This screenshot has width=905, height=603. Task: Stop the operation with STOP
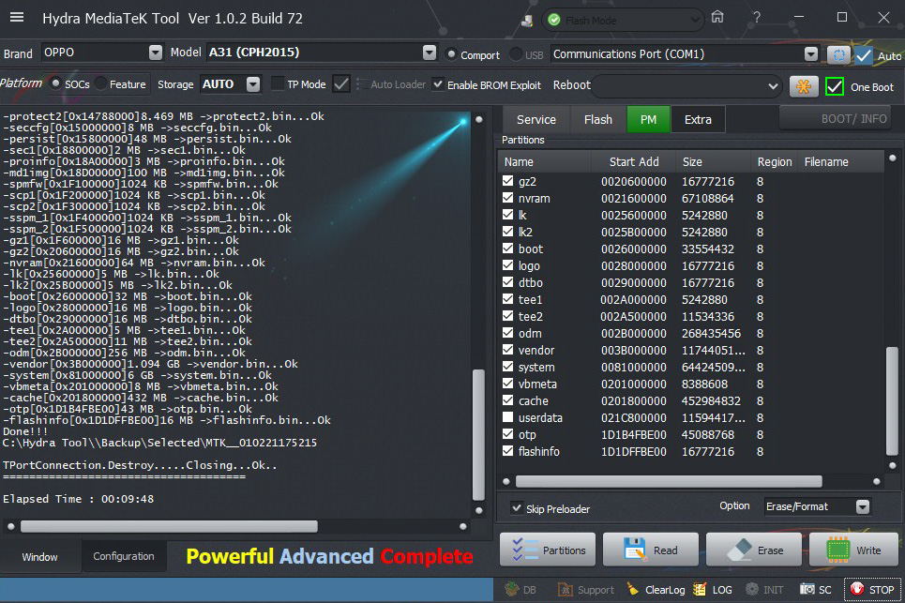click(x=872, y=590)
